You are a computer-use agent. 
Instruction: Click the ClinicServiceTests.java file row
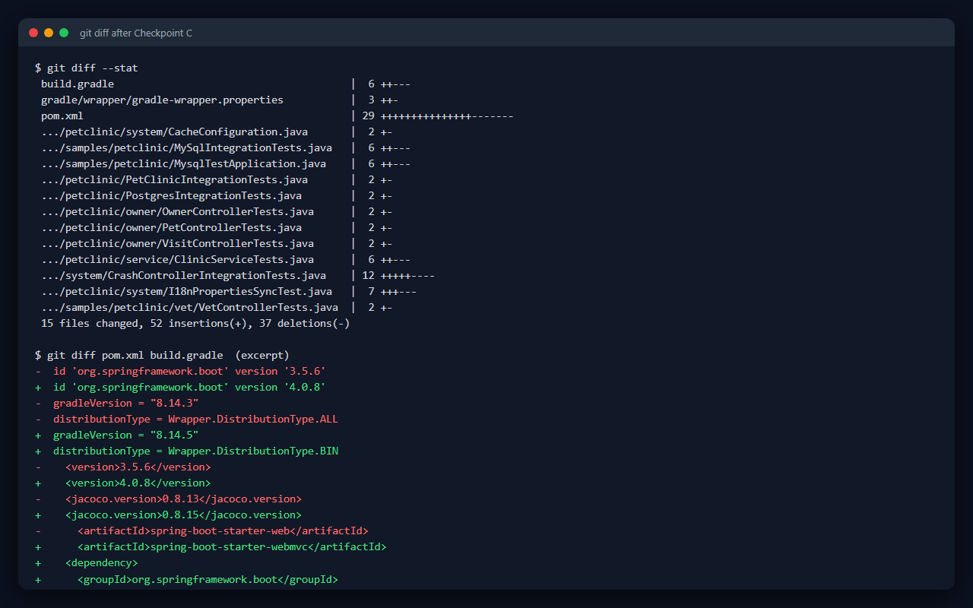pos(226,259)
